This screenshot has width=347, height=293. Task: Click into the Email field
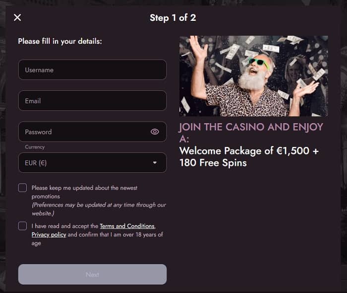pos(92,101)
